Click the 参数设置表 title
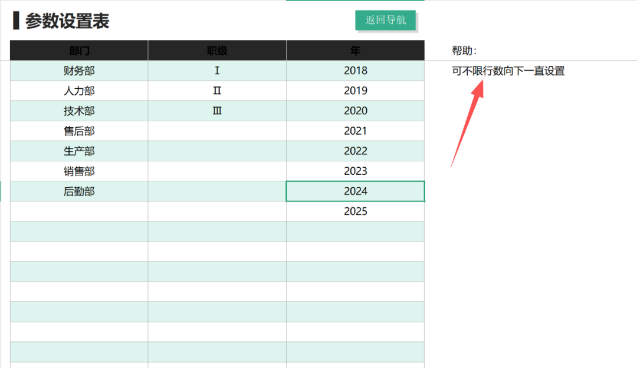Screen dimensions: 637x368 67,21
